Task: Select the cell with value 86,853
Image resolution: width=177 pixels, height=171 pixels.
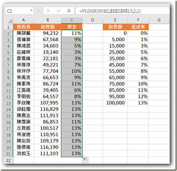Action: (48, 122)
